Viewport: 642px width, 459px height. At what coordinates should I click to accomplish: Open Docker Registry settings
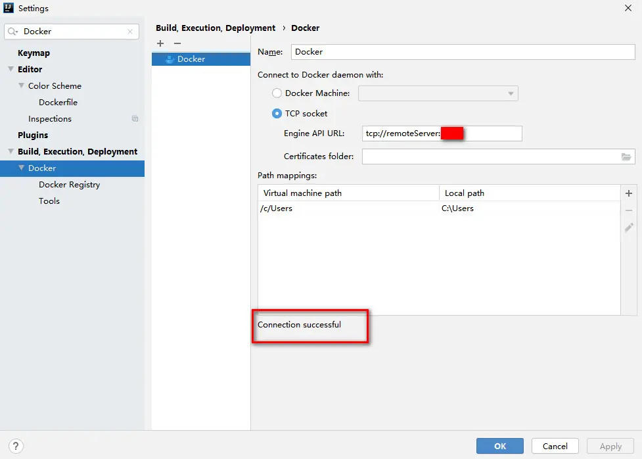click(x=69, y=185)
